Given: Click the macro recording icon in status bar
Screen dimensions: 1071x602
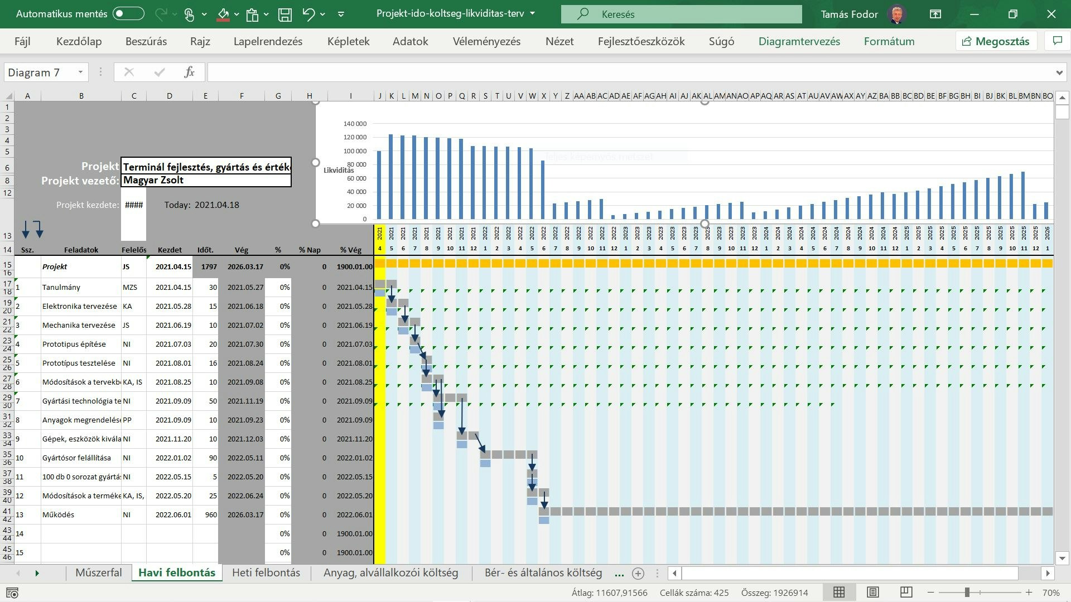Looking at the screenshot, I should 12,593.
